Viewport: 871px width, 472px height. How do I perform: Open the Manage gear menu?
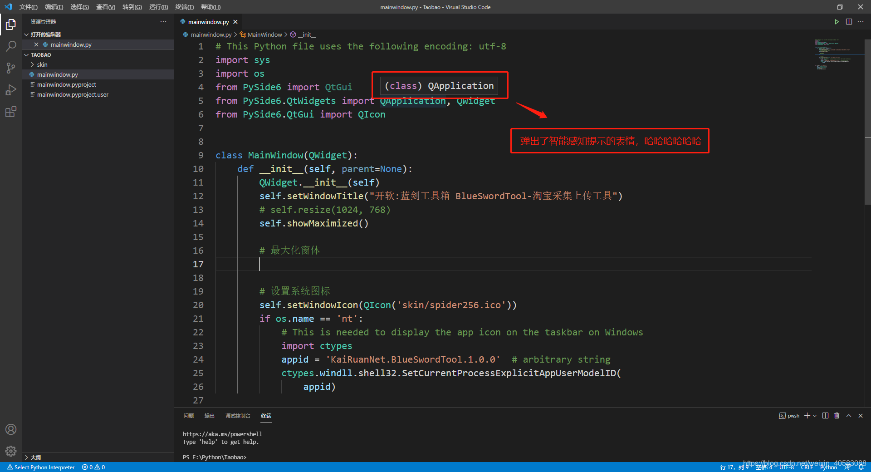(x=11, y=451)
